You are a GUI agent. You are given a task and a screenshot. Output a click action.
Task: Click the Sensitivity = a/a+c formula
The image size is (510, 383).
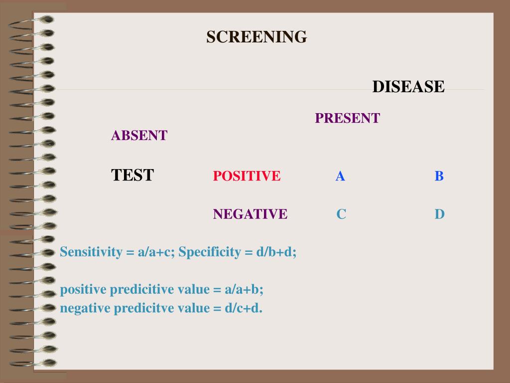[x=118, y=252]
